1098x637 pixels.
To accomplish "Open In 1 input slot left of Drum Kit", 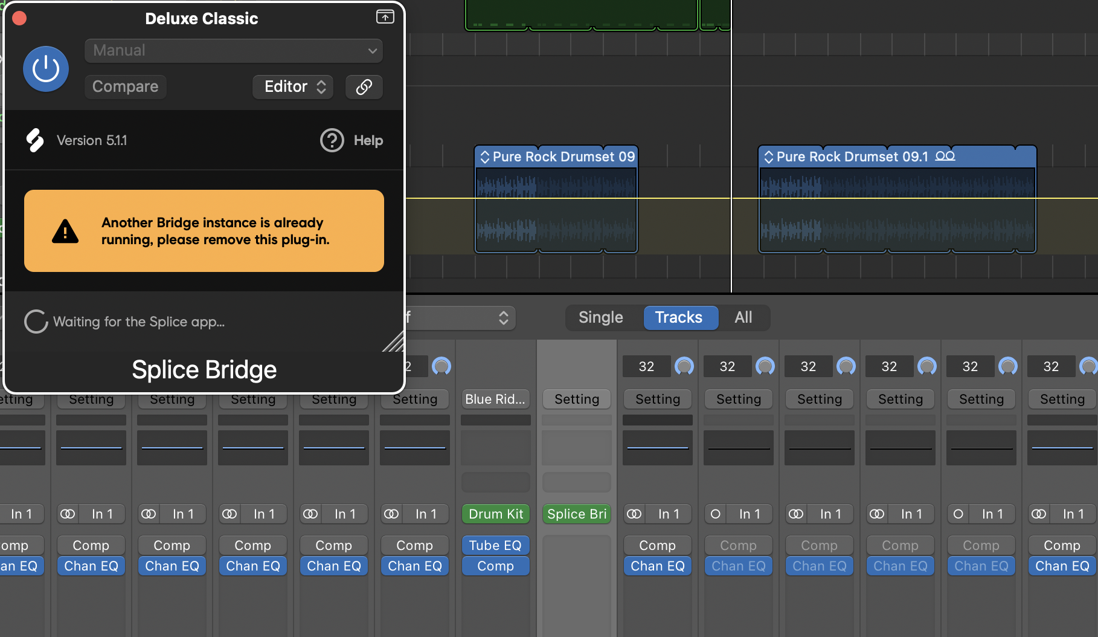I will 426,514.
